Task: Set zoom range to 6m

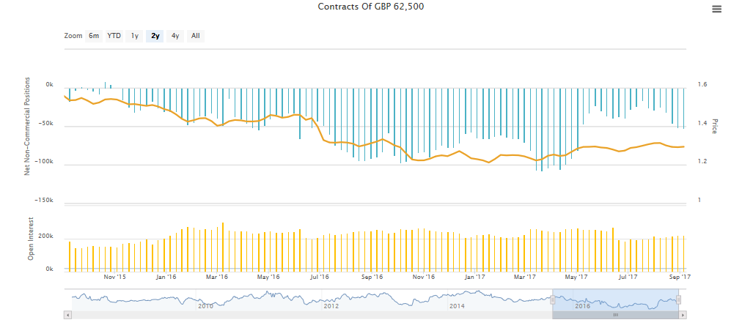Action: click(94, 35)
